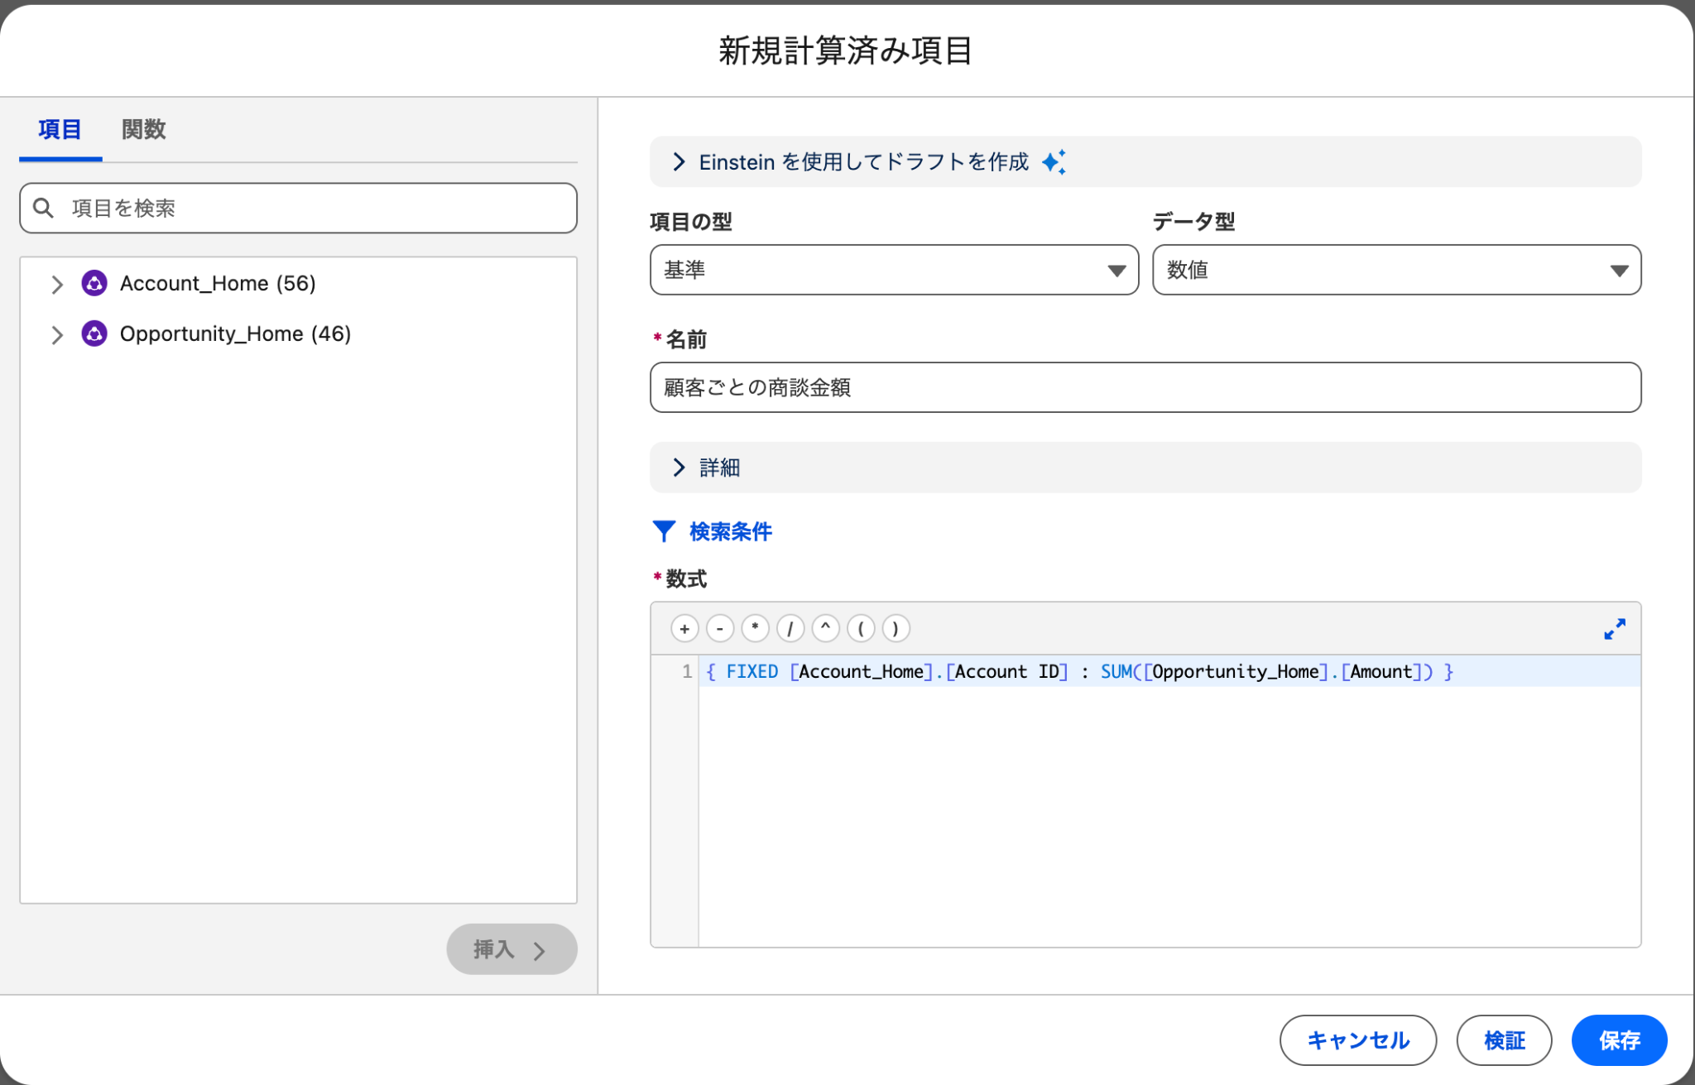Open the データ型 dropdown

coord(1396,270)
